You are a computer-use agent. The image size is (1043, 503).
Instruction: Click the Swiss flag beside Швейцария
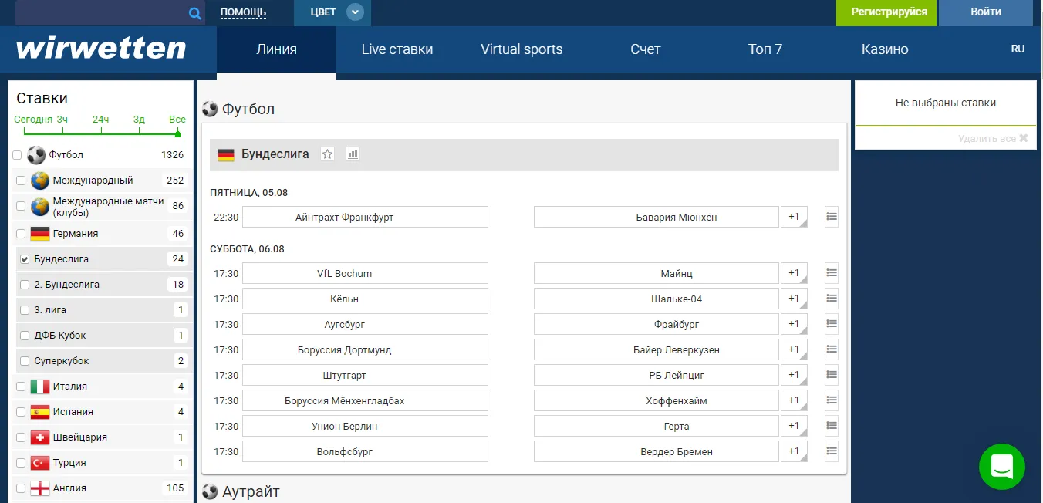click(40, 437)
